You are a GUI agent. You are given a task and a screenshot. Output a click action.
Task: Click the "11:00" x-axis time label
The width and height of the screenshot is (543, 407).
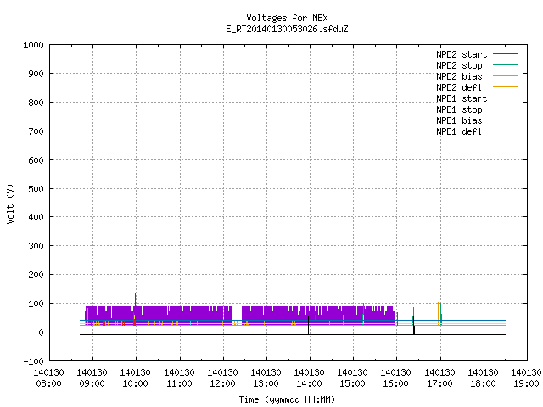pos(179,384)
